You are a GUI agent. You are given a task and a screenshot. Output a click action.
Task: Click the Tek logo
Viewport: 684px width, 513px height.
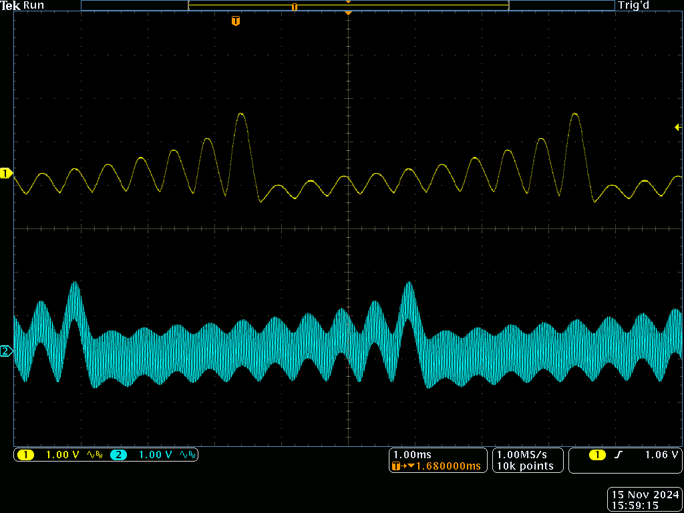[10, 5]
